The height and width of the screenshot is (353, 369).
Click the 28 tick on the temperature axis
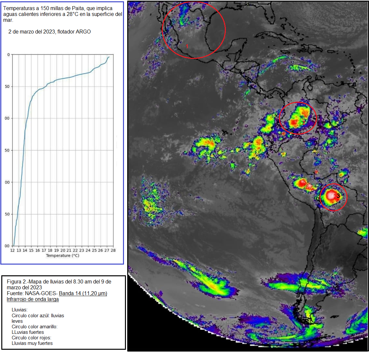click(113, 250)
